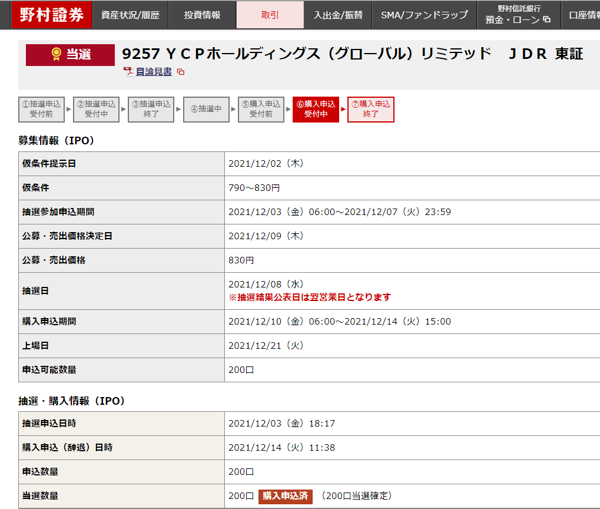Click red note ※抽選結果公表日は翌営業日となります
The width and height of the screenshot is (600, 509).
(x=310, y=297)
